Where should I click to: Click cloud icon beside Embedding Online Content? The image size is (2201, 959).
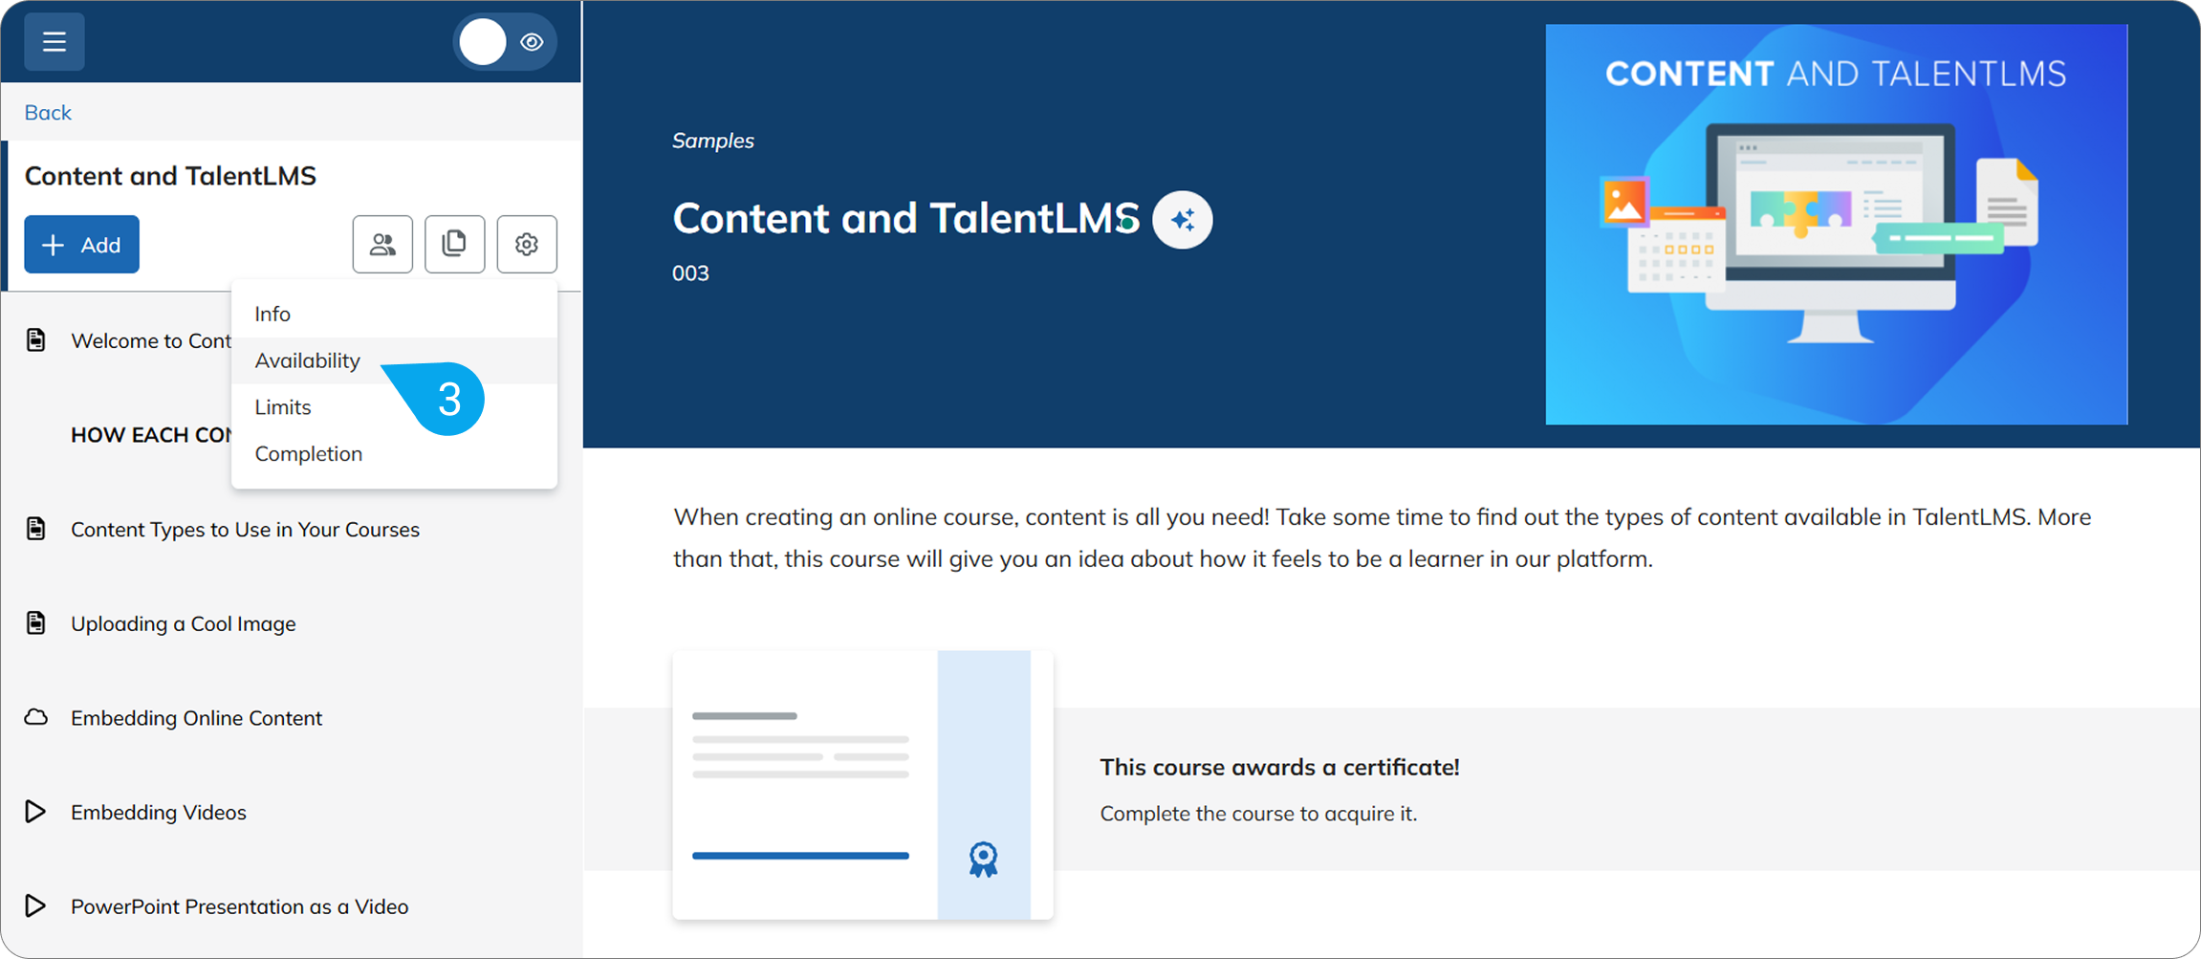pyautogui.click(x=36, y=717)
